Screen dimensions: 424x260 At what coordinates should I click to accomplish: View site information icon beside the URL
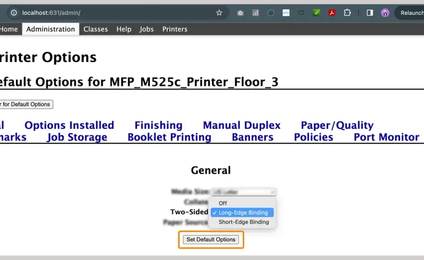coord(14,13)
